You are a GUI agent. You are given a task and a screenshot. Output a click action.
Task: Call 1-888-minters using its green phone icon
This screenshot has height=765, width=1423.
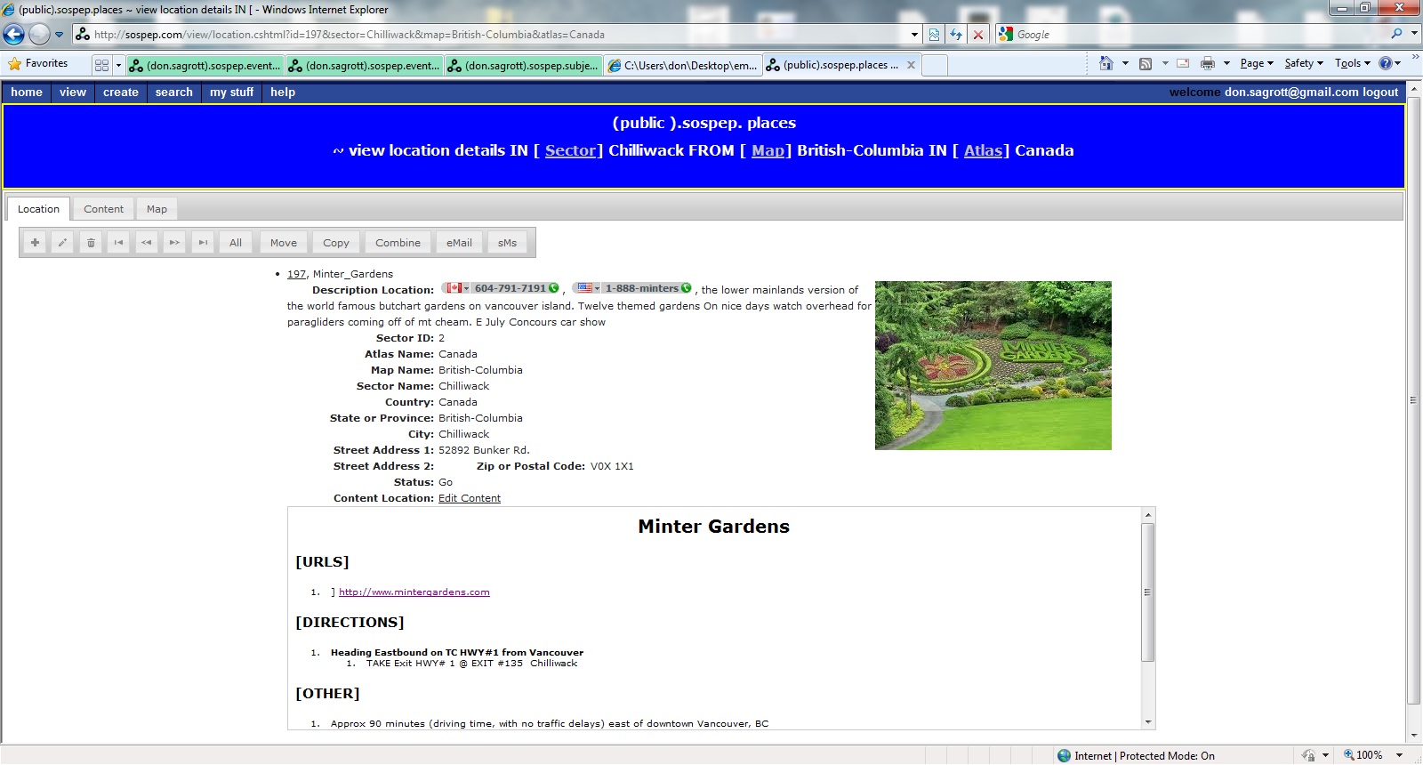[686, 288]
